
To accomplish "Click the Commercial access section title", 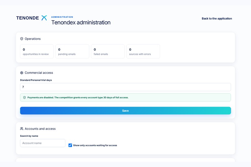I will pyautogui.click(x=39, y=73).
